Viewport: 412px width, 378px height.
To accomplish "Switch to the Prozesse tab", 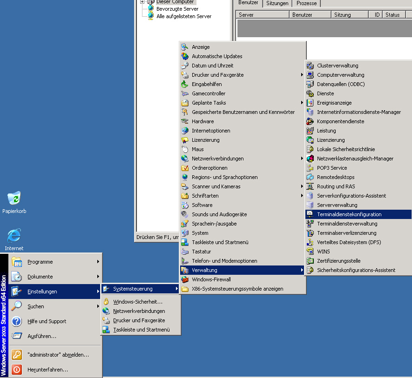I will point(306,3).
